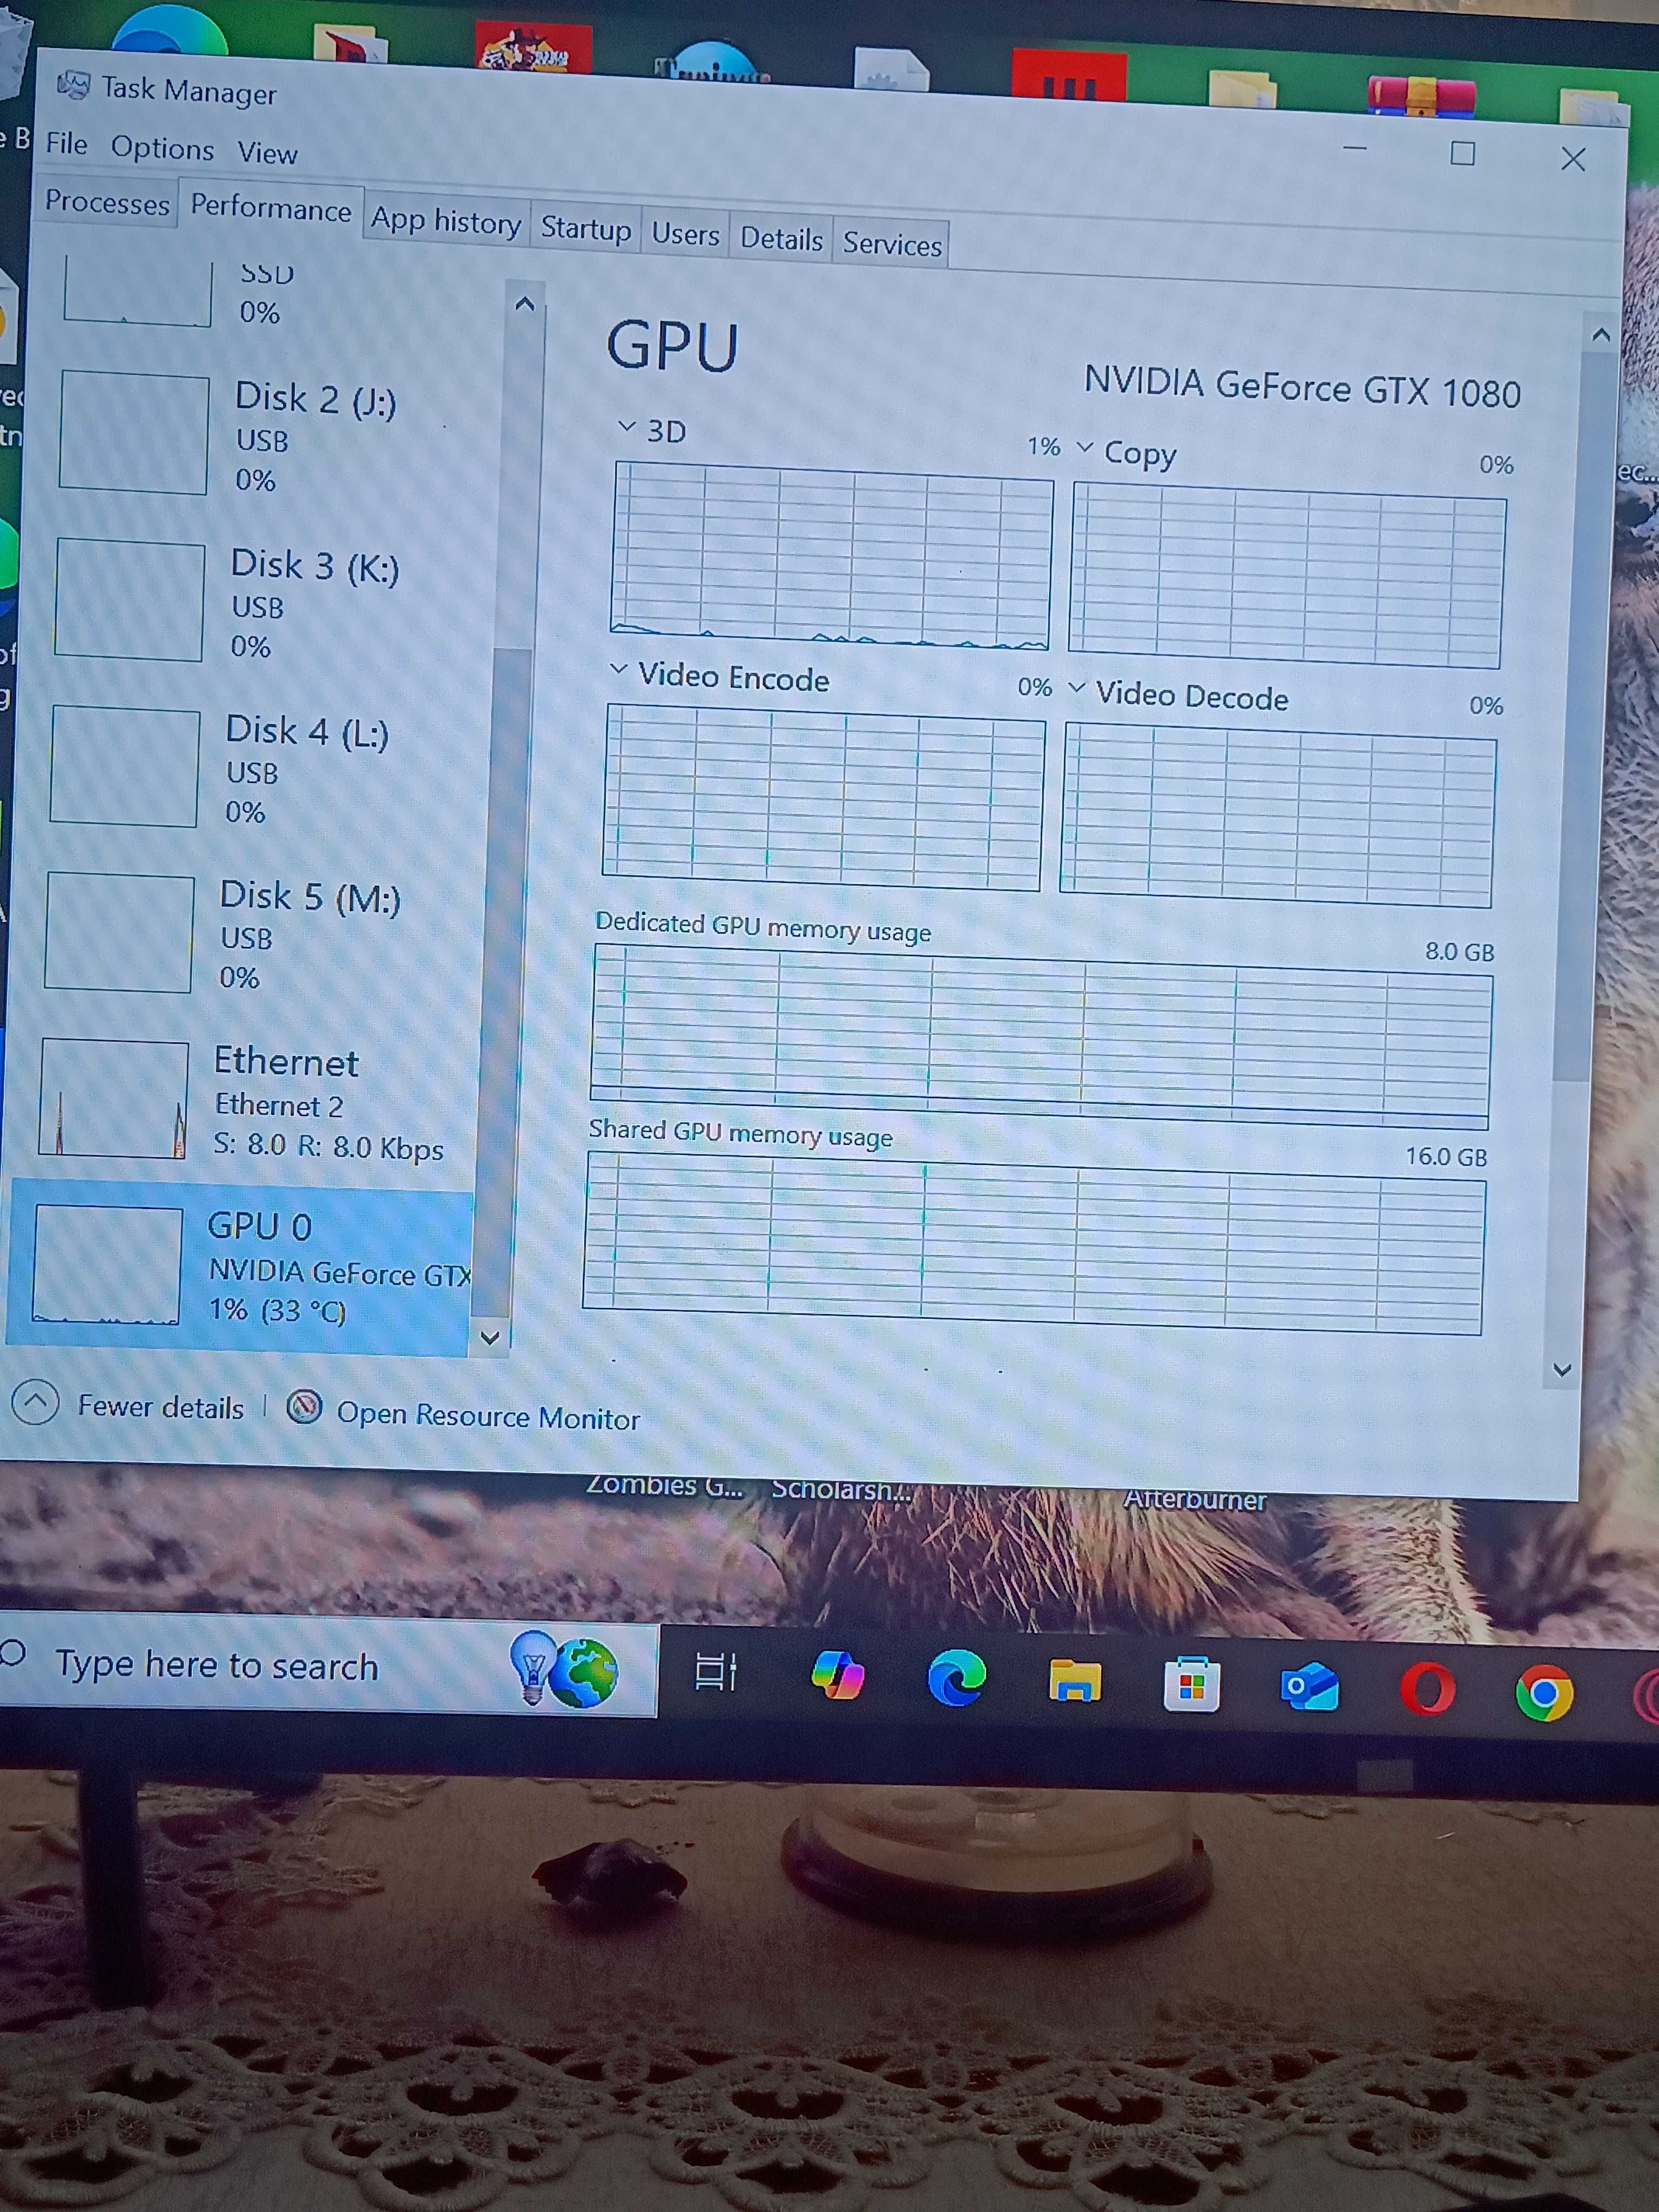Select the GPU 0 thumbnail graph
Viewport: 1659px width, 2212px height.
pos(108,1265)
